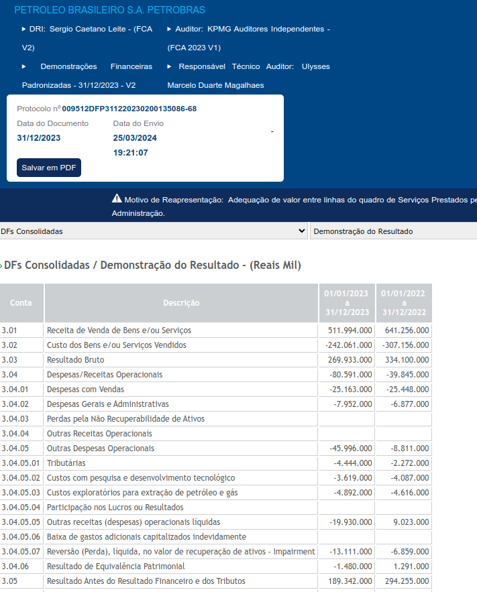The width and height of the screenshot is (477, 592).
Task: Select the protocol number 009512DFP311220230200135086-68
Action: (x=129, y=109)
